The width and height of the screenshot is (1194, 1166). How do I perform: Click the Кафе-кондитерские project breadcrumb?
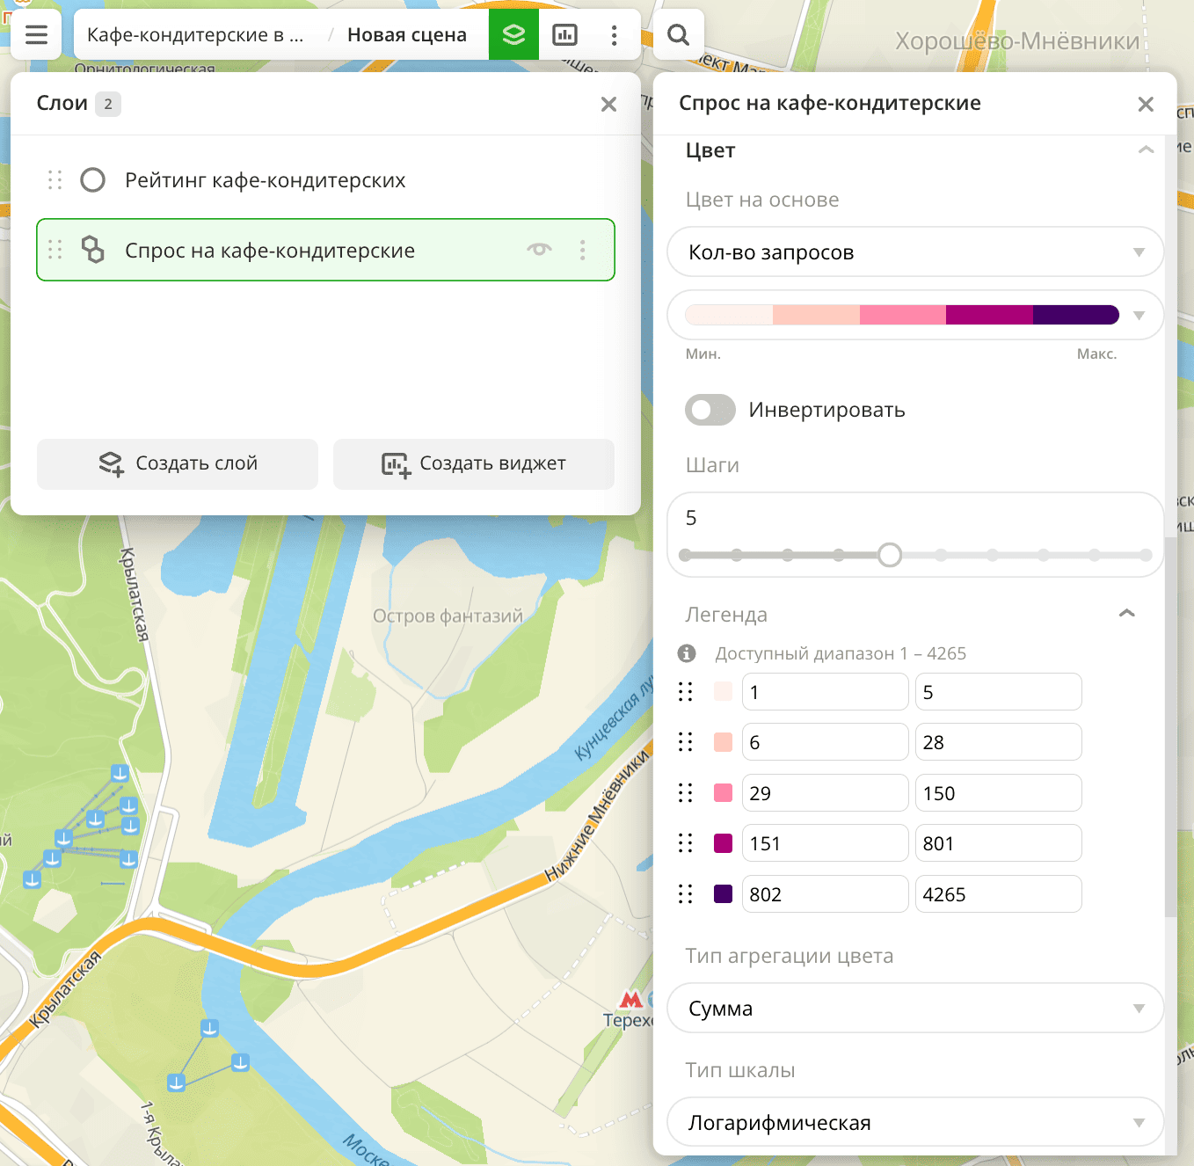pyautogui.click(x=195, y=34)
